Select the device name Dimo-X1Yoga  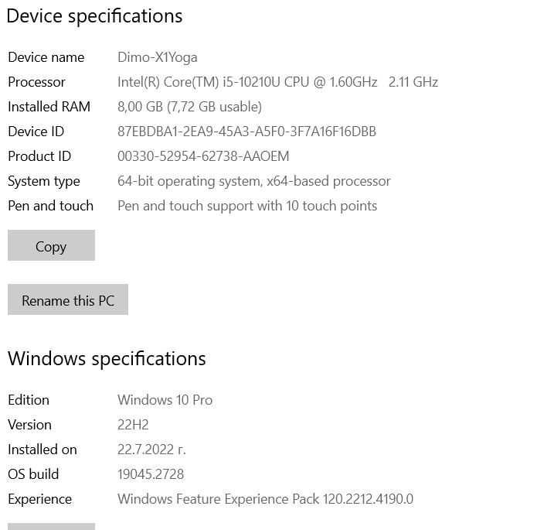pyautogui.click(x=157, y=57)
